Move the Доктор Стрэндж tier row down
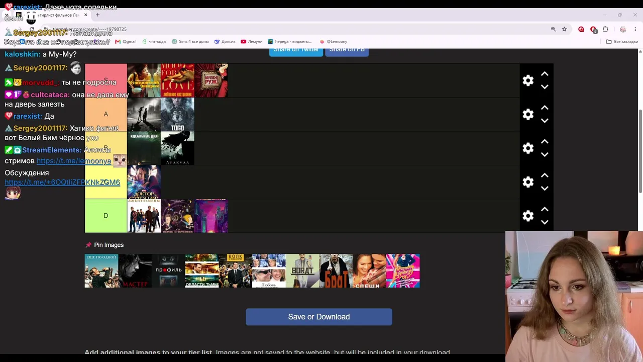643x362 pixels. point(545,189)
